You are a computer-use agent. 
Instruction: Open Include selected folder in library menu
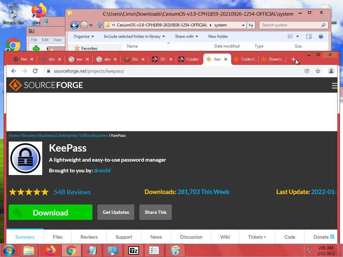(134, 36)
